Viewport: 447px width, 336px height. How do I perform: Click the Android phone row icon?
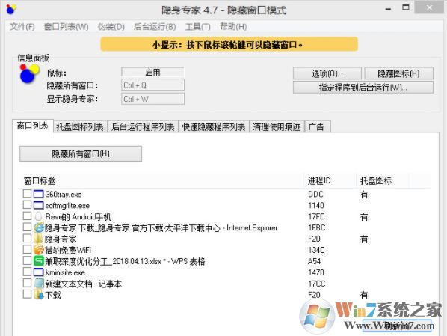[x=38, y=217]
